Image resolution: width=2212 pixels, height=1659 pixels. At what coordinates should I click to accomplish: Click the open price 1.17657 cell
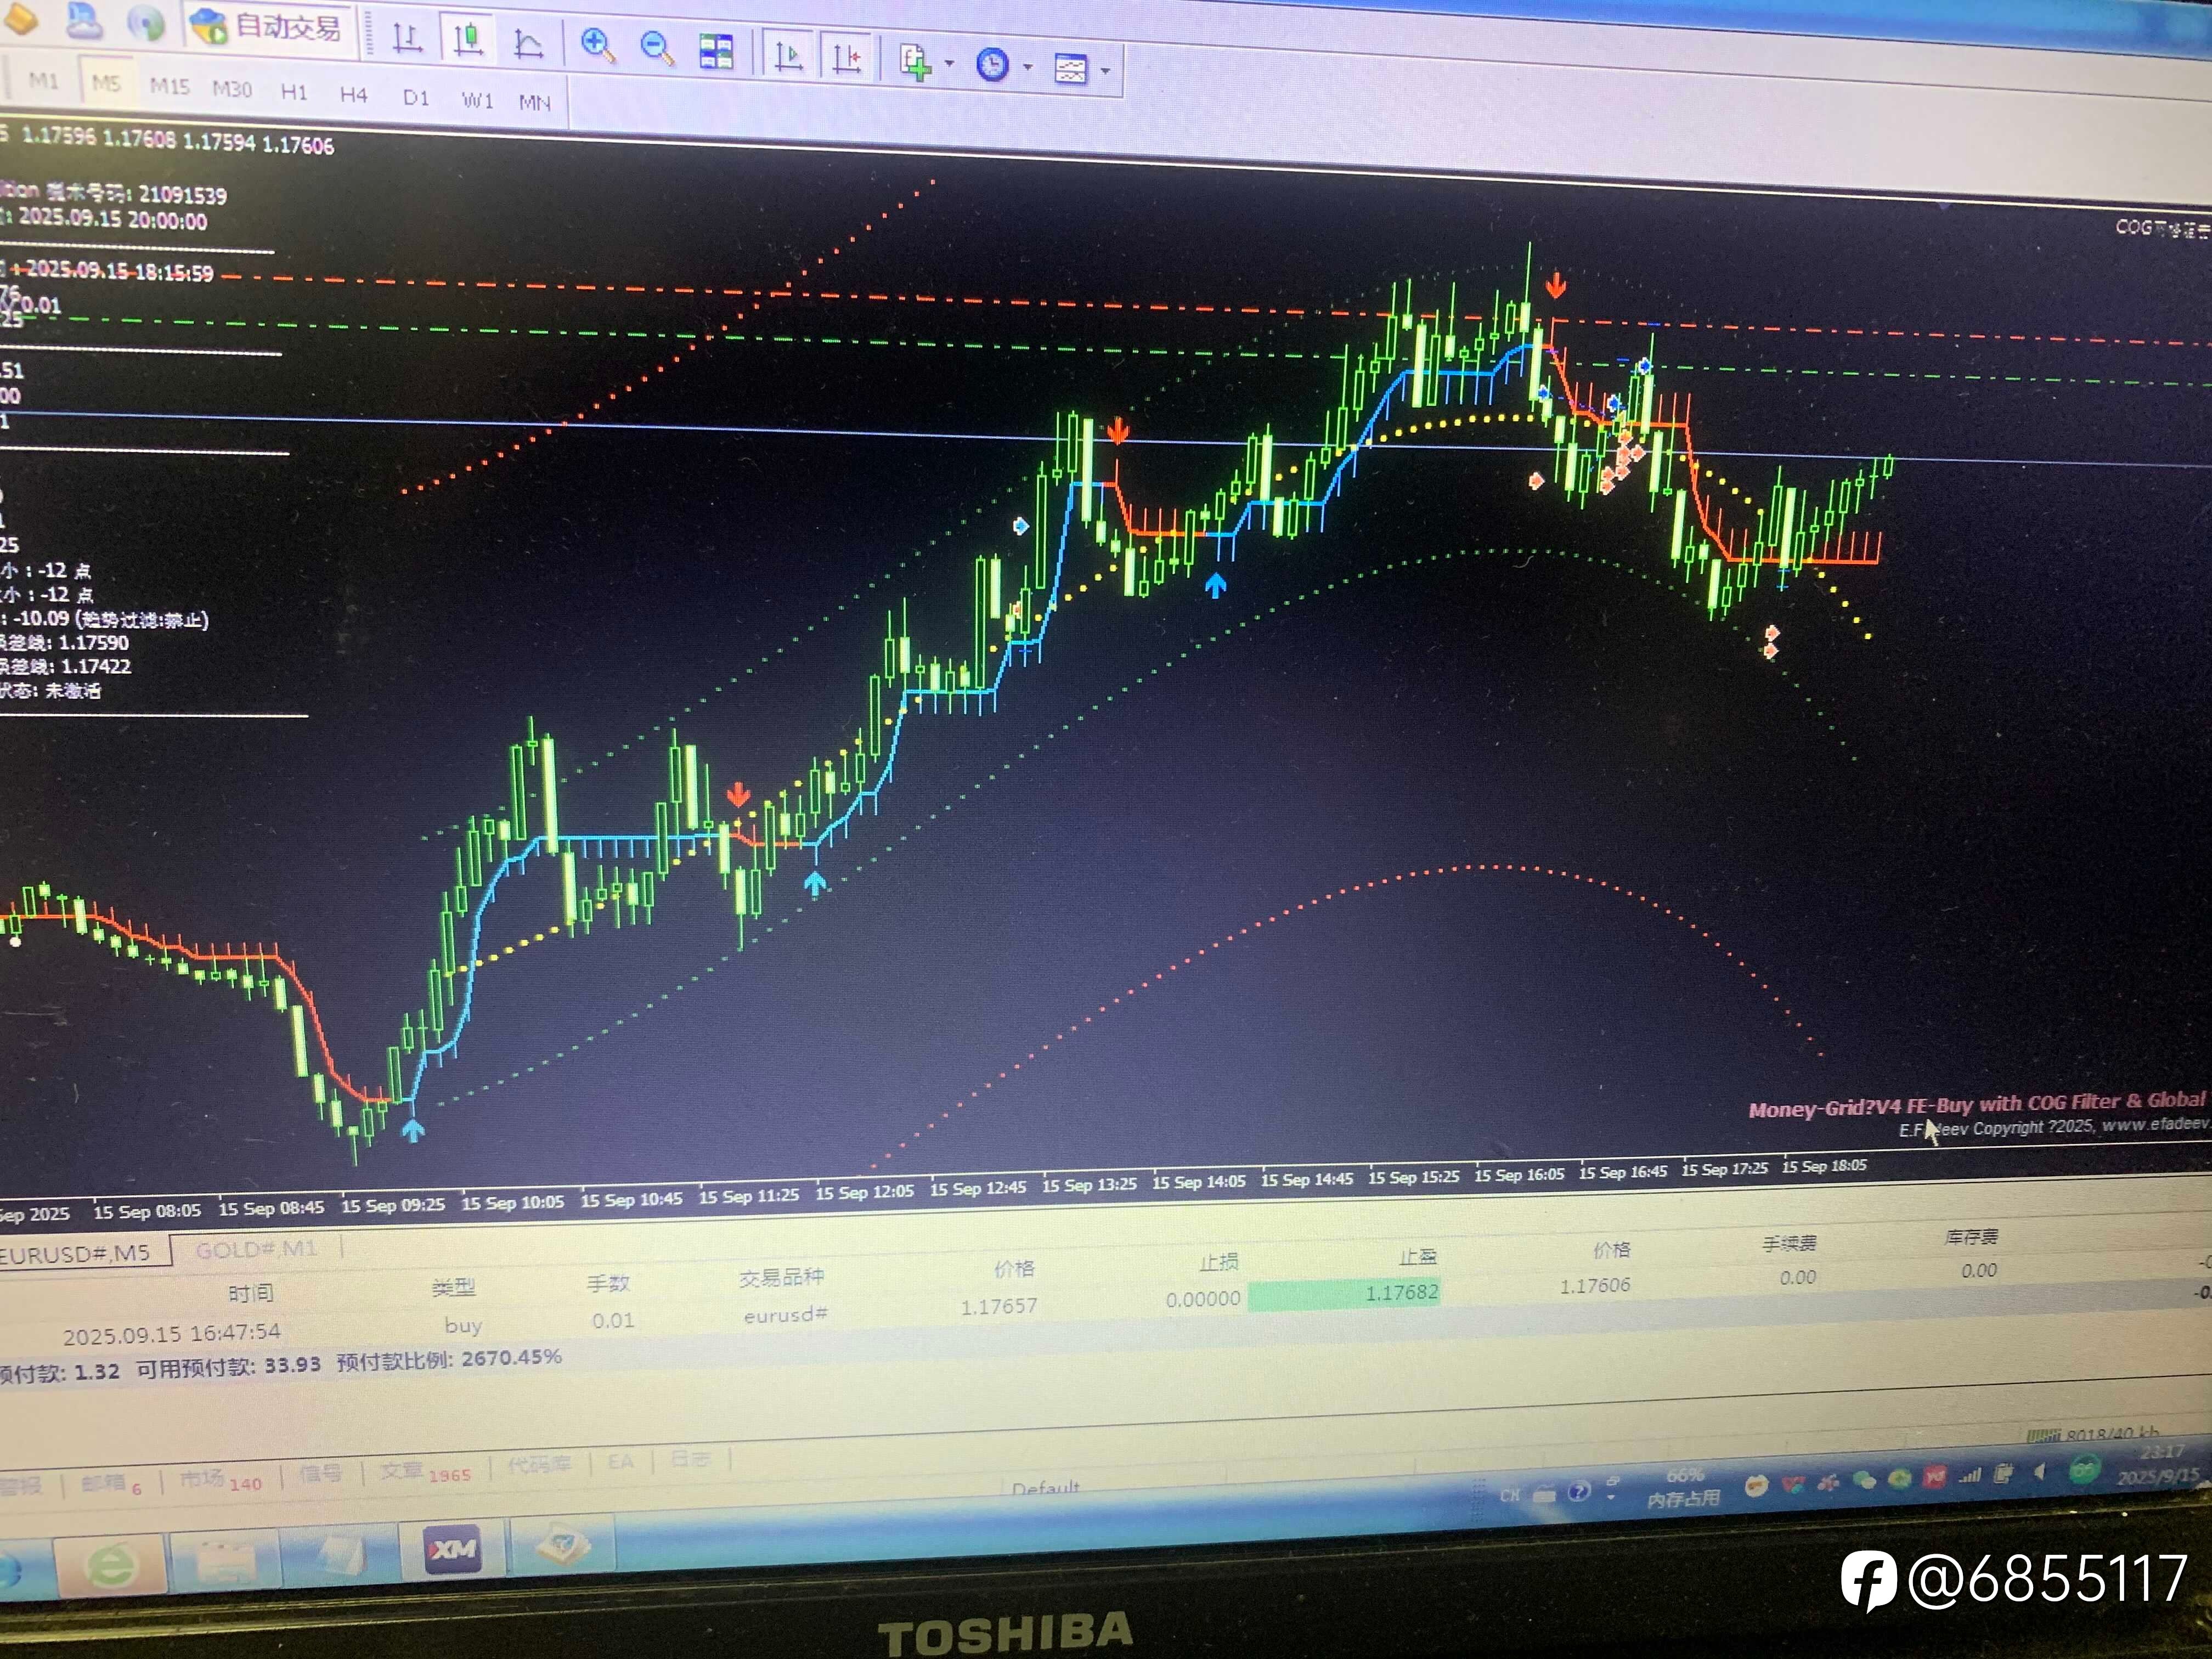999,1306
